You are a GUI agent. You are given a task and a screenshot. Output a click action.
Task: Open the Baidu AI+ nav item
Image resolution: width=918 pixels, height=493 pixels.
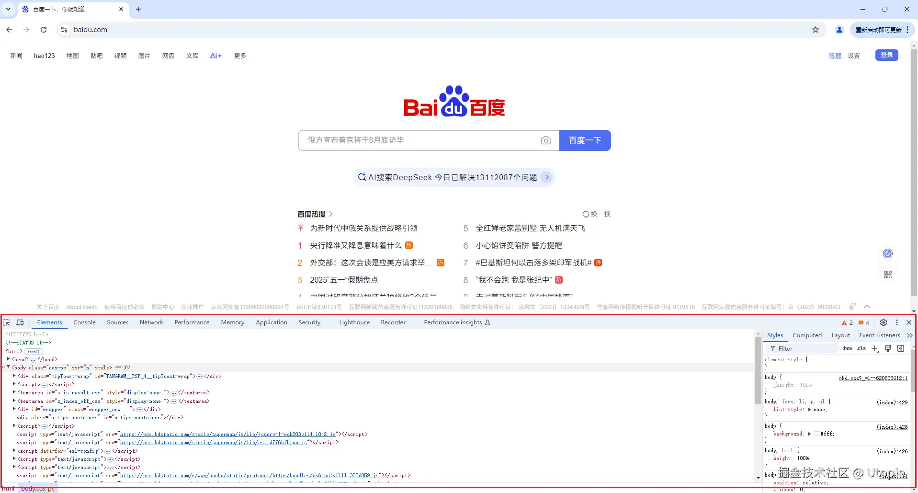pos(216,56)
